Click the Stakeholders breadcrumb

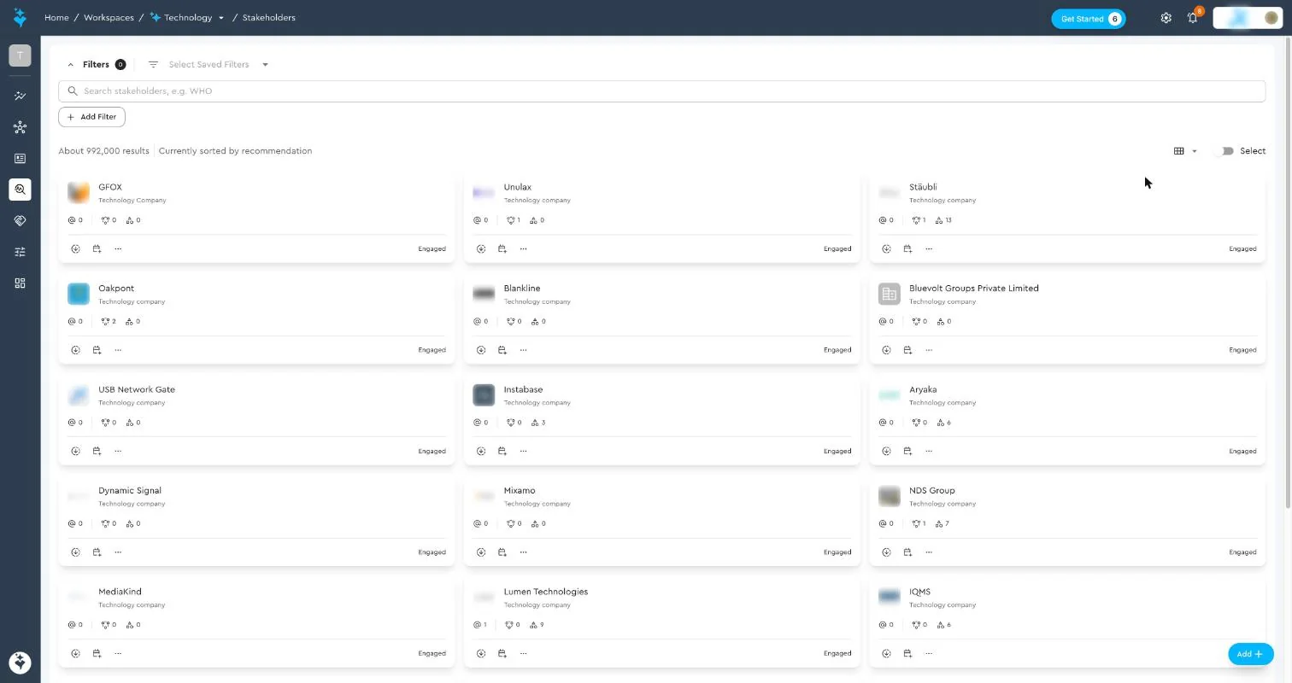269,18
